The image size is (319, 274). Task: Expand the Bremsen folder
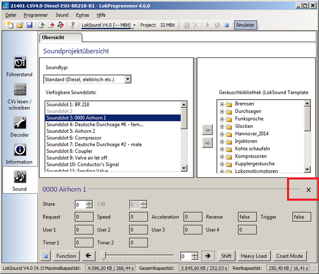tap(222, 104)
